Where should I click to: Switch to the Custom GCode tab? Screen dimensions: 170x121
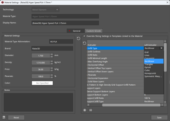tap(93, 31)
